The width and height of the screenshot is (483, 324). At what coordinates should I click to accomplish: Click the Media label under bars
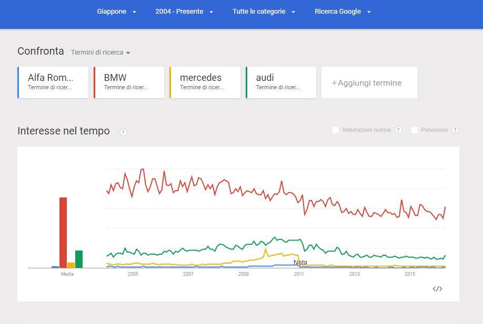67,274
